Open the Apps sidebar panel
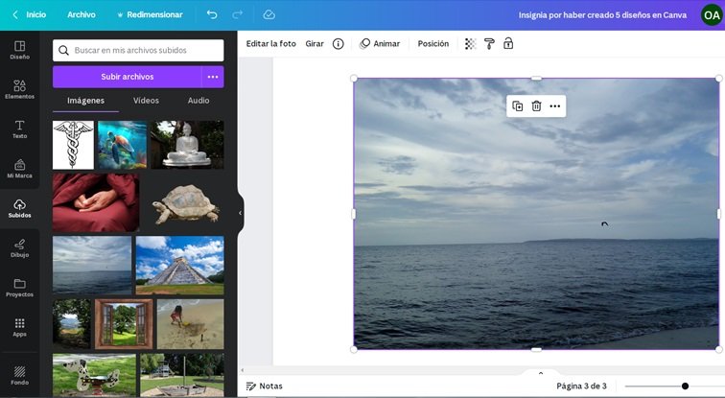This screenshot has width=725, height=398. point(19,327)
